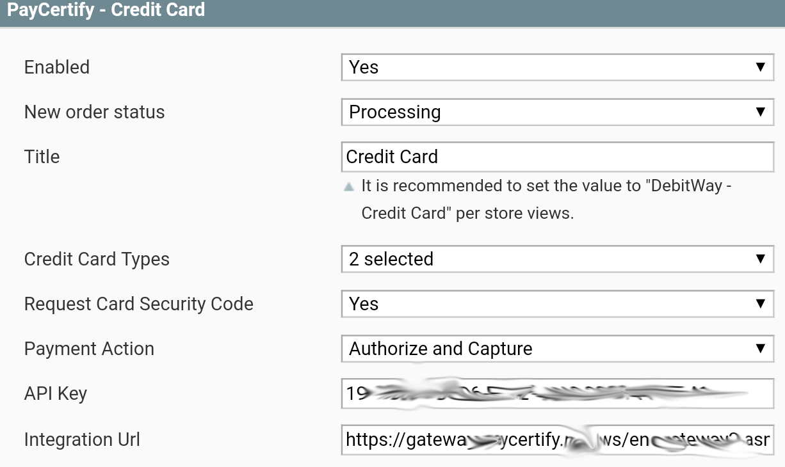This screenshot has width=785, height=467.
Task: Click the small triangle hint icon below Title
Action: (349, 187)
